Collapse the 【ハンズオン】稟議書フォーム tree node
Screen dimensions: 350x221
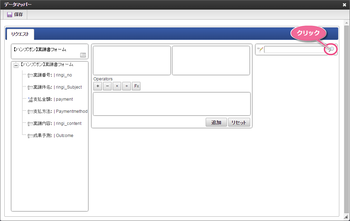[16, 65]
